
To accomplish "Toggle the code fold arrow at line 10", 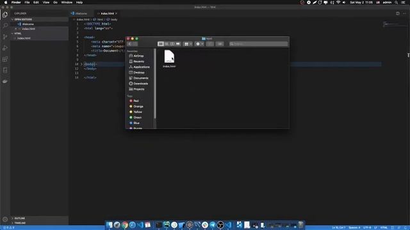I will 81,64.
